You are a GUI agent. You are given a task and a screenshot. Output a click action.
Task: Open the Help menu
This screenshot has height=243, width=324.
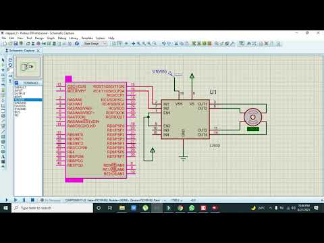pos(111,38)
